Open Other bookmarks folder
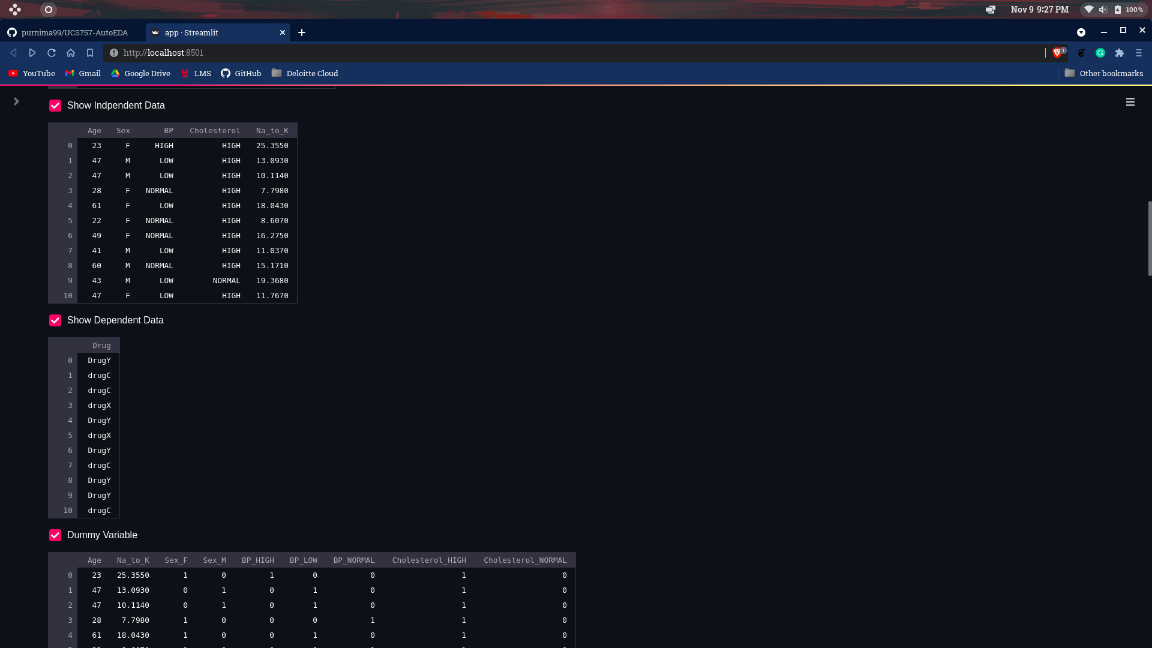 [1104, 73]
